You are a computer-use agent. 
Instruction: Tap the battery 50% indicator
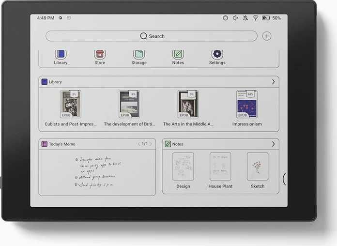click(272, 18)
